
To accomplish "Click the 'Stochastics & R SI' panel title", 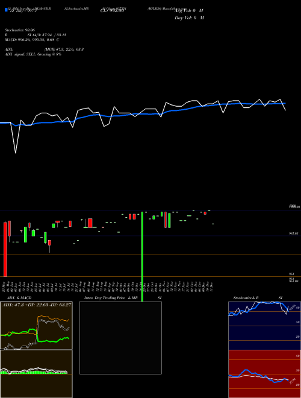I will click(x=258, y=298).
